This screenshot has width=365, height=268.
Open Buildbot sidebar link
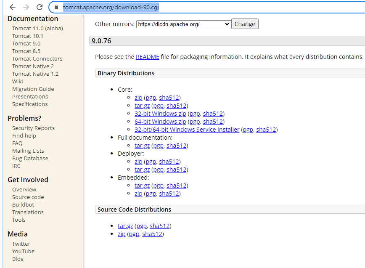click(23, 204)
